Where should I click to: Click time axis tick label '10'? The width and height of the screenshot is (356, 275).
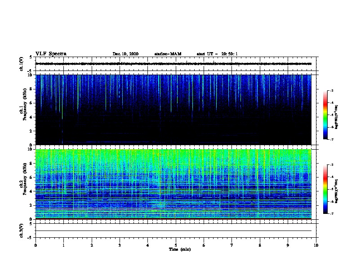point(316,245)
